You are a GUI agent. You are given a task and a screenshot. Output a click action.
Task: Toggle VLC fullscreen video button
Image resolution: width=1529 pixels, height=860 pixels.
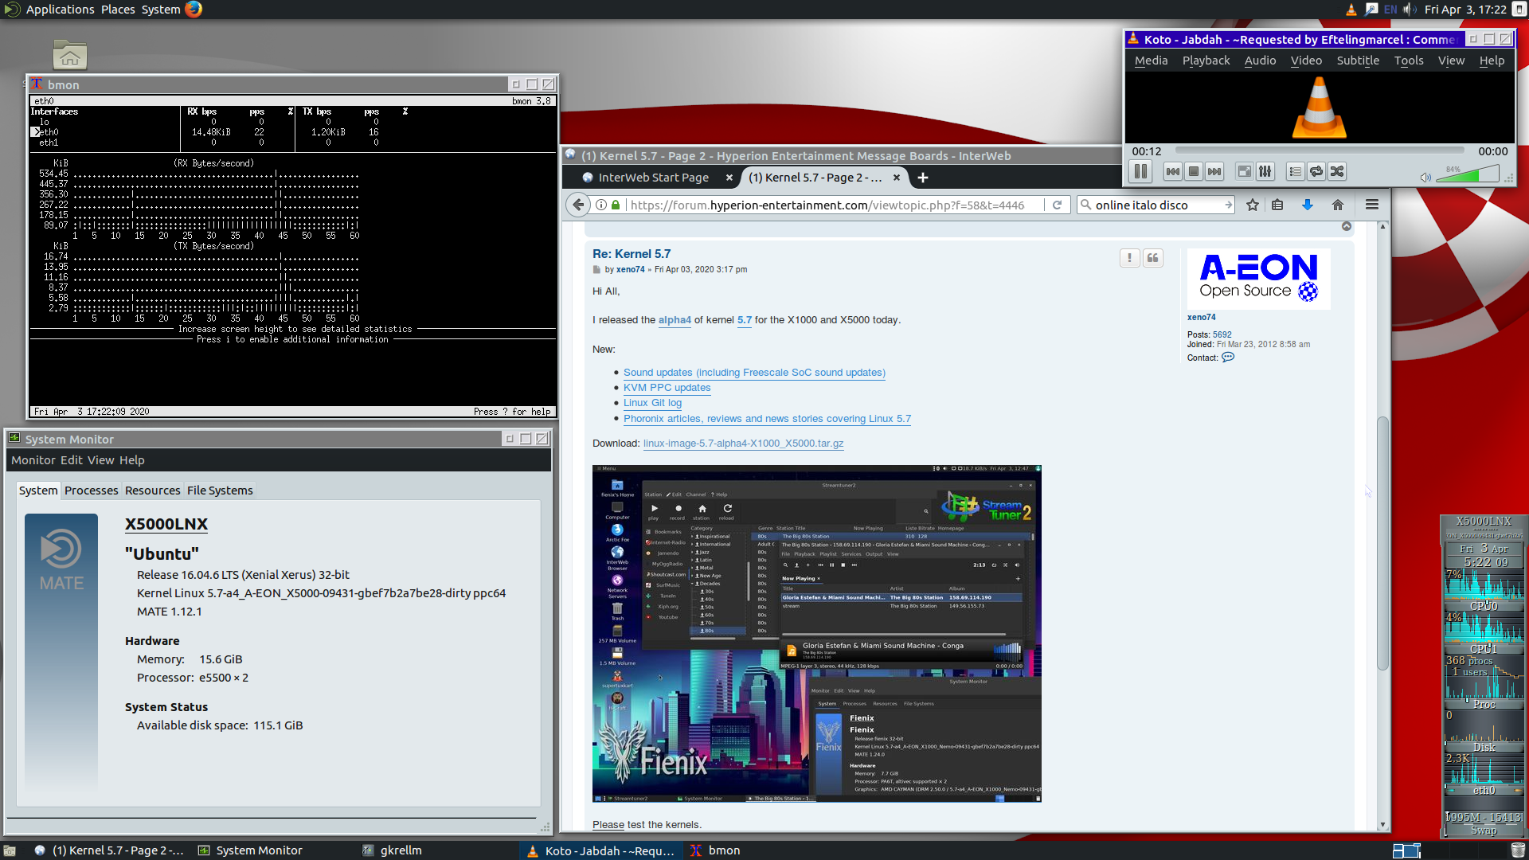tap(1245, 171)
